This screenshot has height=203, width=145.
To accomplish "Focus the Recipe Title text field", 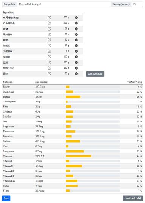I will pos(64,4).
